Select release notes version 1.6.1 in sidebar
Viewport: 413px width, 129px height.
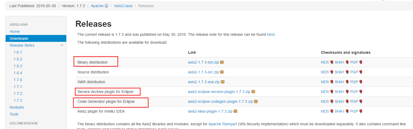[18, 52]
